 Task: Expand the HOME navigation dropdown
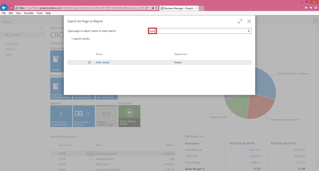point(17,35)
